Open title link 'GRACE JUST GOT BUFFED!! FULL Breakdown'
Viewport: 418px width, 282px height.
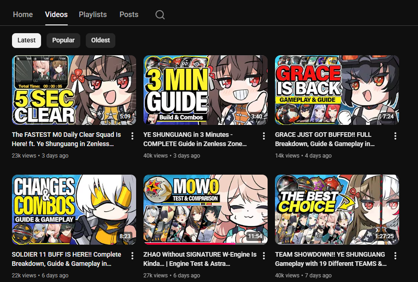[325, 139]
